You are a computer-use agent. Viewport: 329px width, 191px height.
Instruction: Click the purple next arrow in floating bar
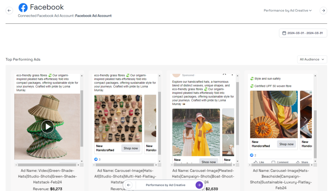pos(199,185)
